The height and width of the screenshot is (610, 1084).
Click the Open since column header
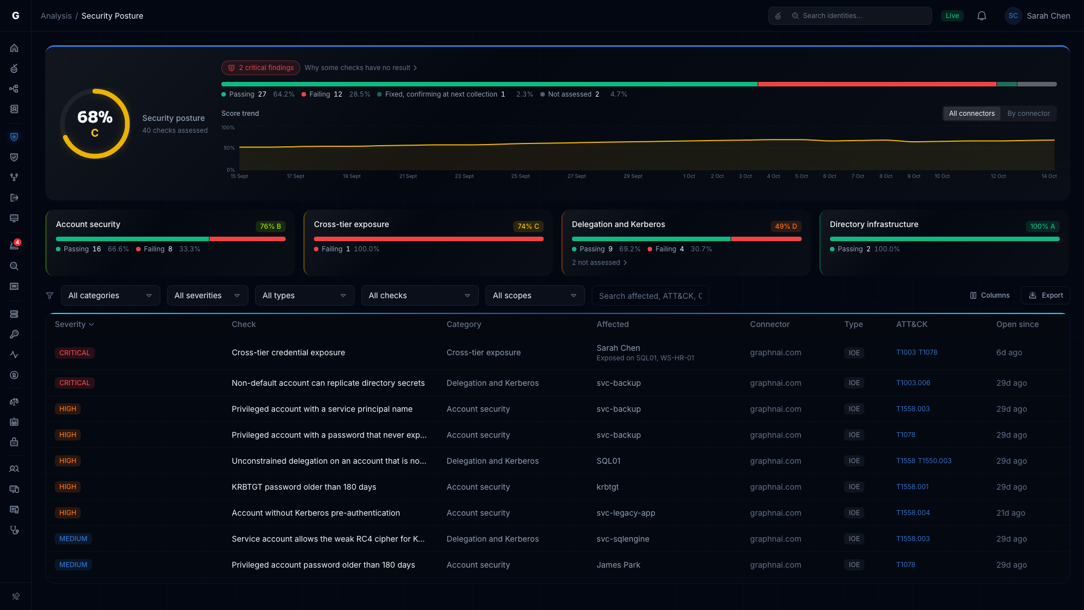(x=1017, y=324)
